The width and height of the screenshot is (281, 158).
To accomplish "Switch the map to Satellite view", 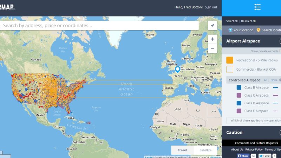I will coord(205,150).
